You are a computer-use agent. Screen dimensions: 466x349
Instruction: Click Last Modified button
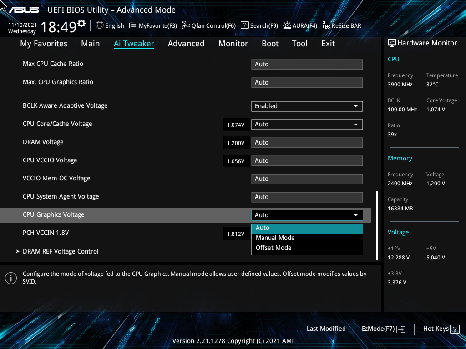coord(326,329)
